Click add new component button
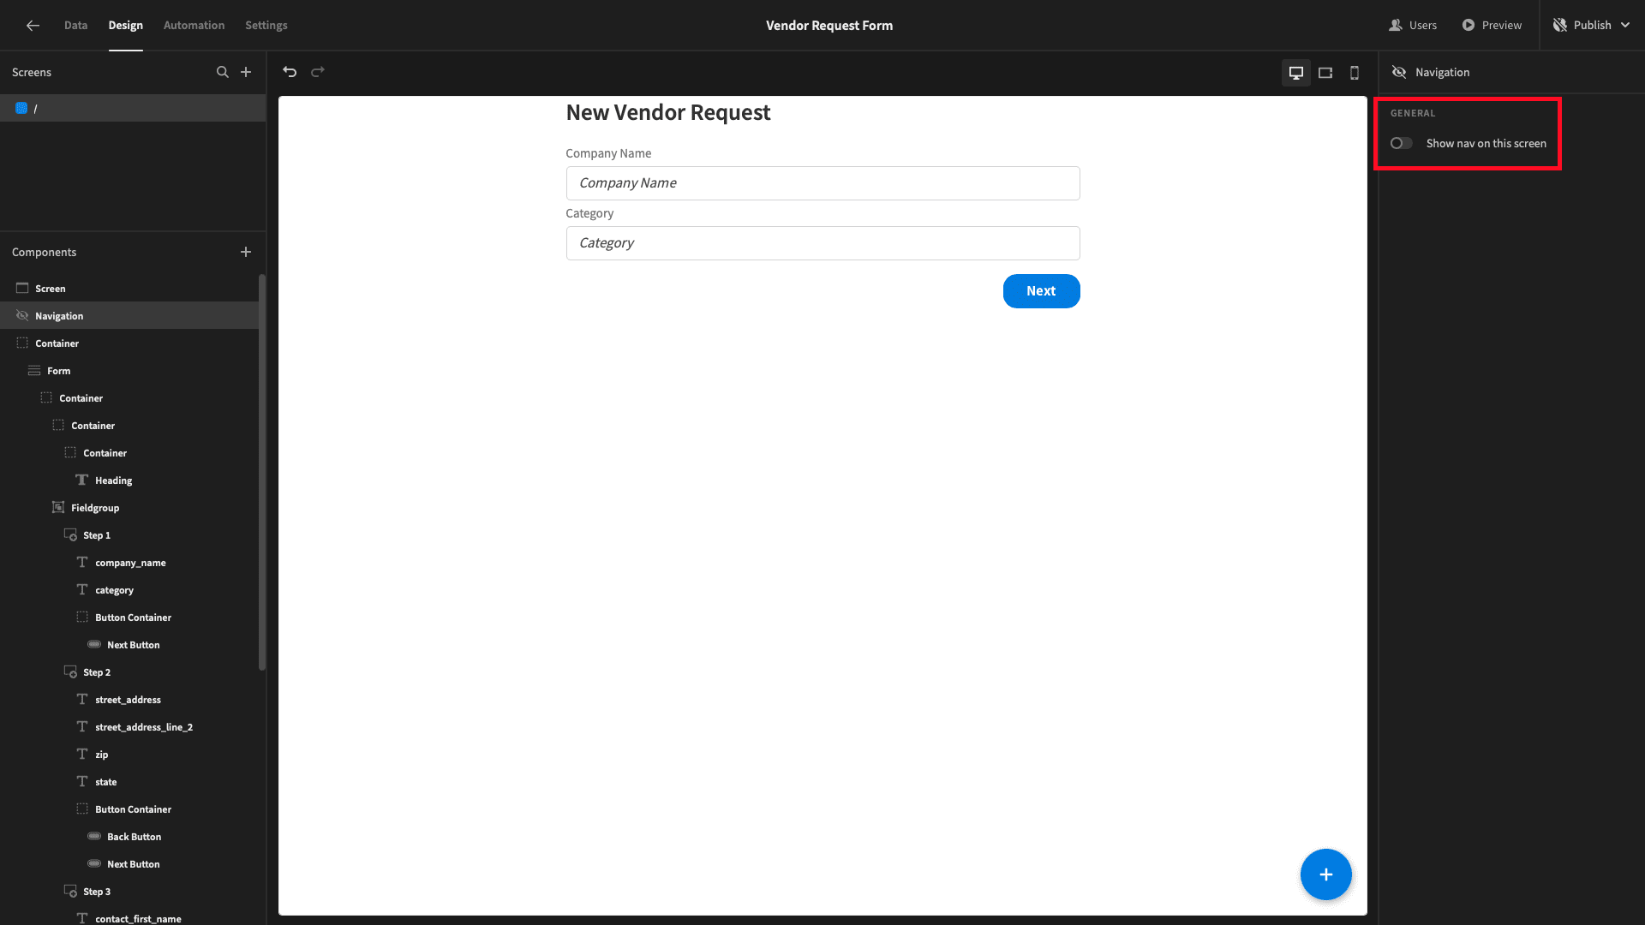The image size is (1645, 925). point(245,251)
